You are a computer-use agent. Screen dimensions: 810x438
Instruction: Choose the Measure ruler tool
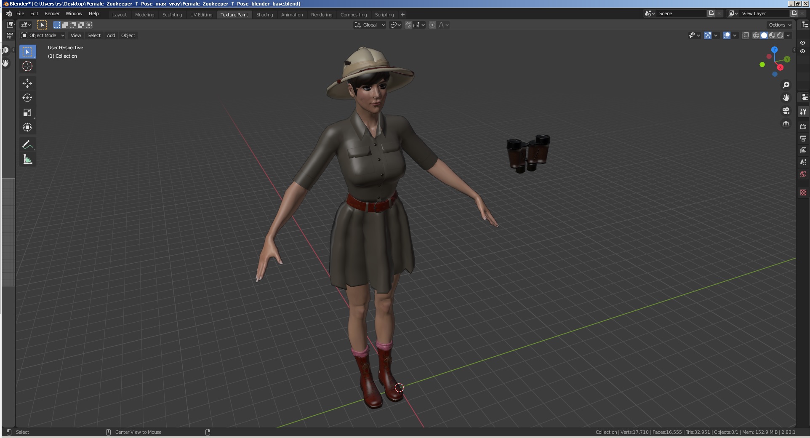click(27, 159)
